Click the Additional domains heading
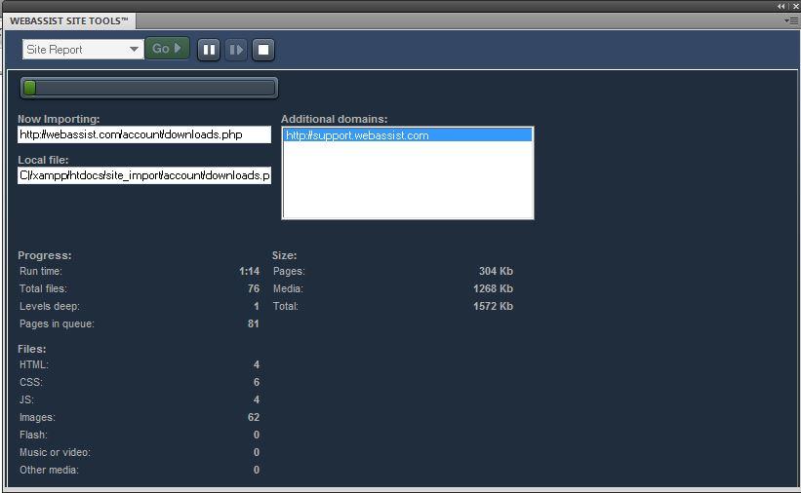Image resolution: width=801 pixels, height=493 pixels. (x=334, y=119)
